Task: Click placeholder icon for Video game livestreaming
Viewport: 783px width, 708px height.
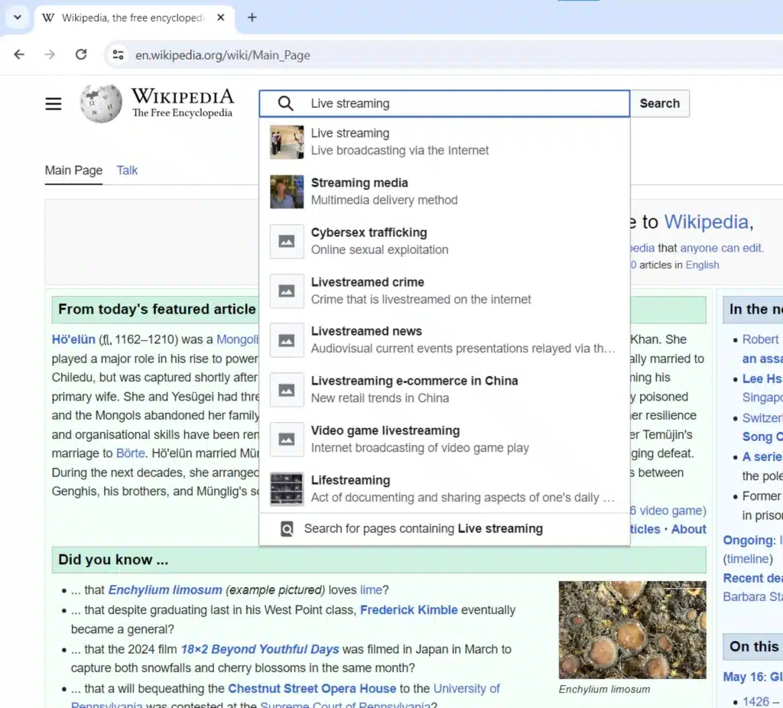Action: click(x=287, y=440)
